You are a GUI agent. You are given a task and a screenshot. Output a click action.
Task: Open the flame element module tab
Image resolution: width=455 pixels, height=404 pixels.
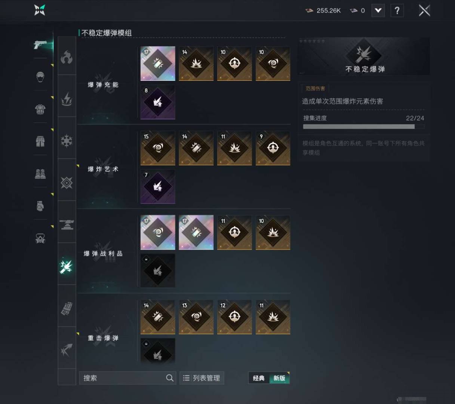point(67,57)
